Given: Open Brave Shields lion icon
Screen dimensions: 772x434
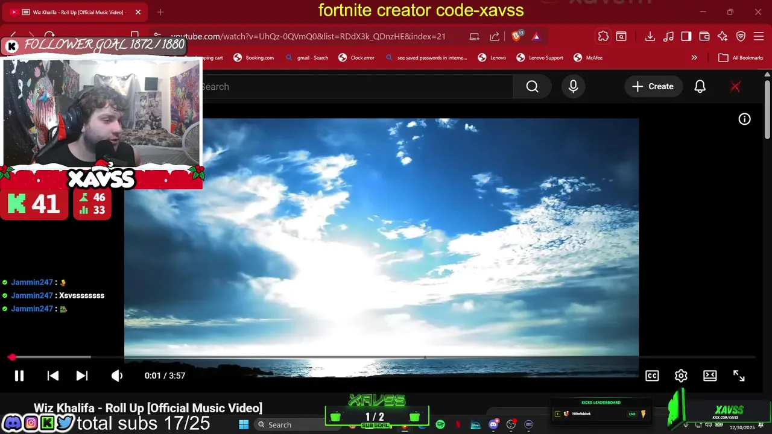Looking at the screenshot, I should (517, 36).
